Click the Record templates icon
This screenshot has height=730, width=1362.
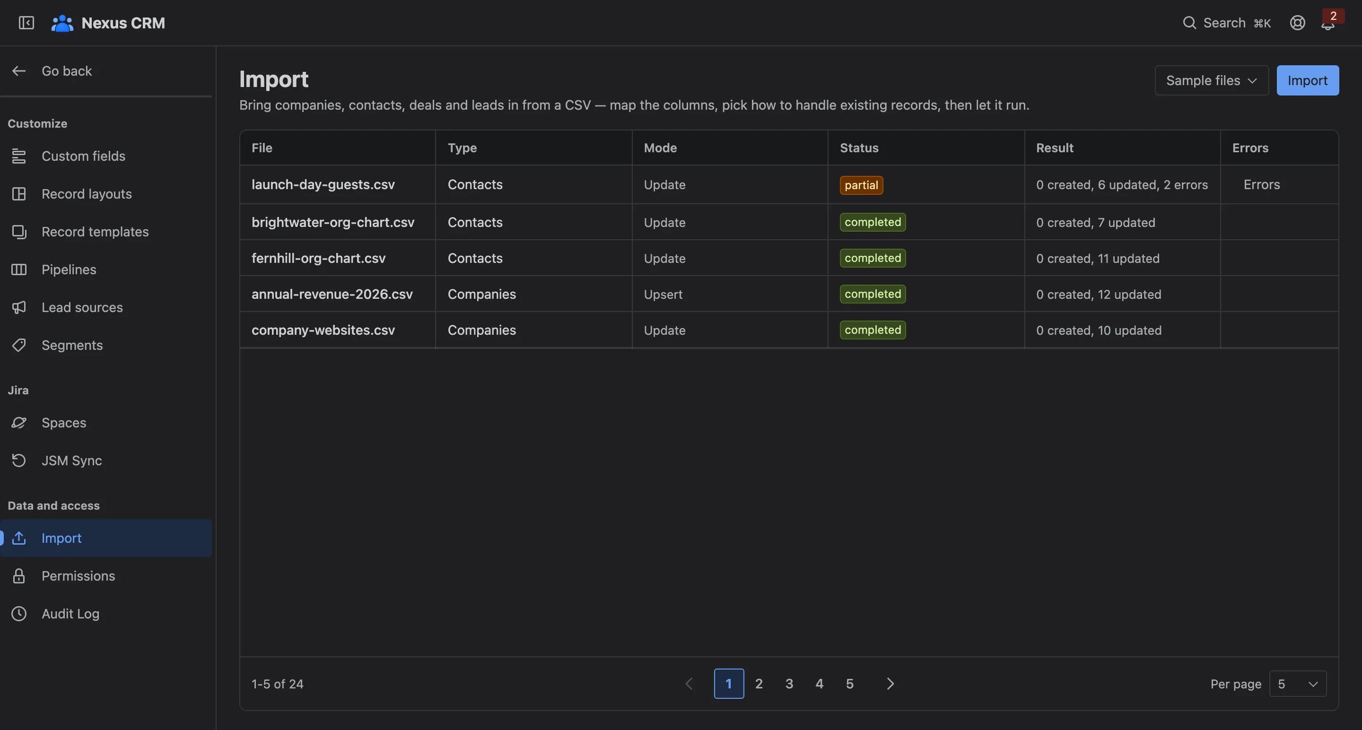pos(19,232)
